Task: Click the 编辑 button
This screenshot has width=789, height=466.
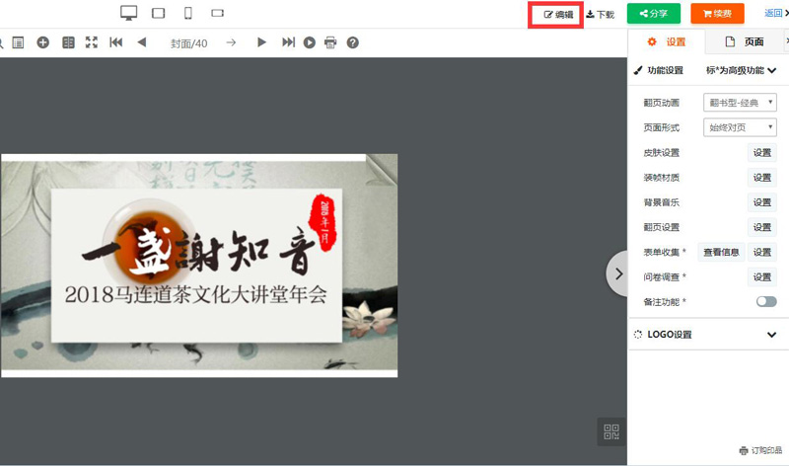Action: (557, 15)
